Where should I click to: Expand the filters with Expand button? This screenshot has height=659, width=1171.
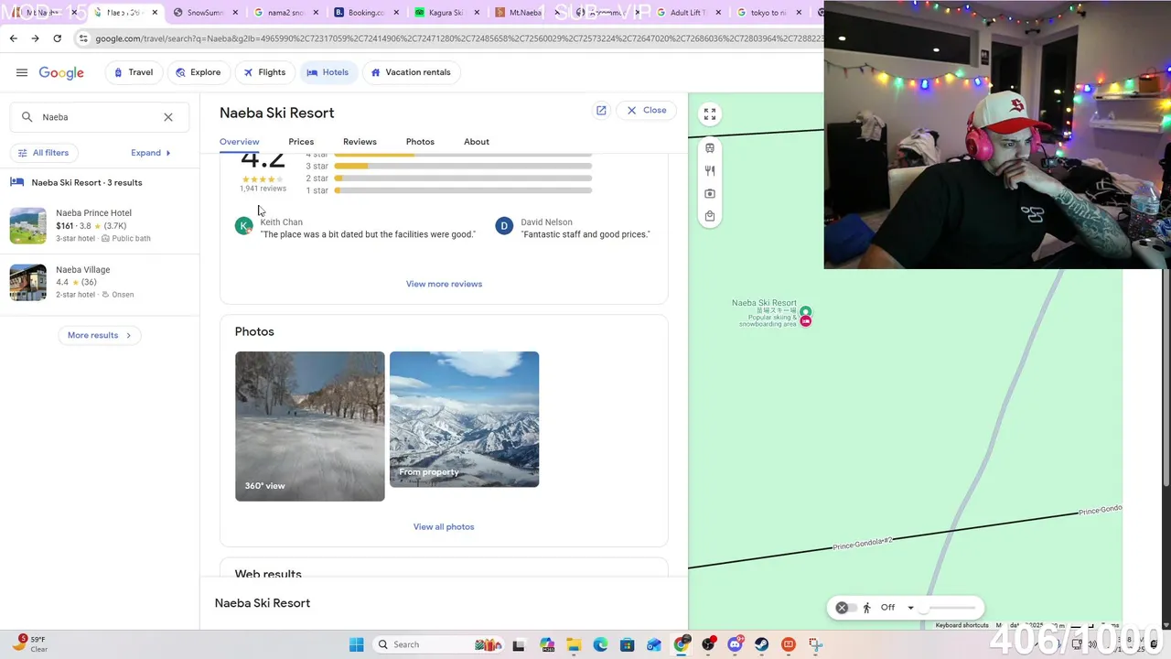coord(151,153)
